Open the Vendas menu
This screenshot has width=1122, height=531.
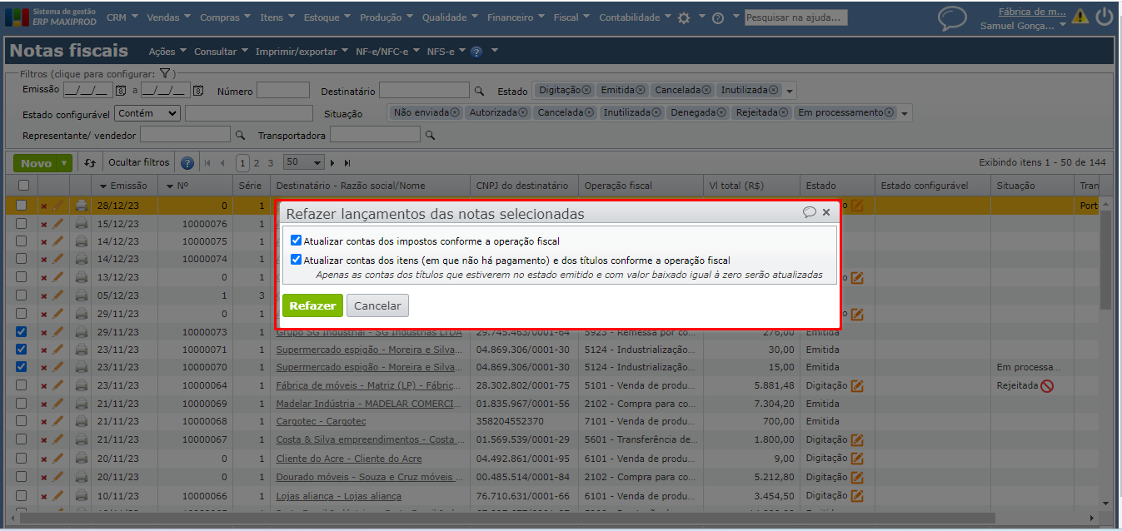click(168, 17)
